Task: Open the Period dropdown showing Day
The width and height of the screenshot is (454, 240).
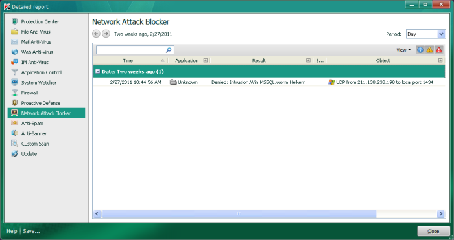Action: (x=425, y=34)
